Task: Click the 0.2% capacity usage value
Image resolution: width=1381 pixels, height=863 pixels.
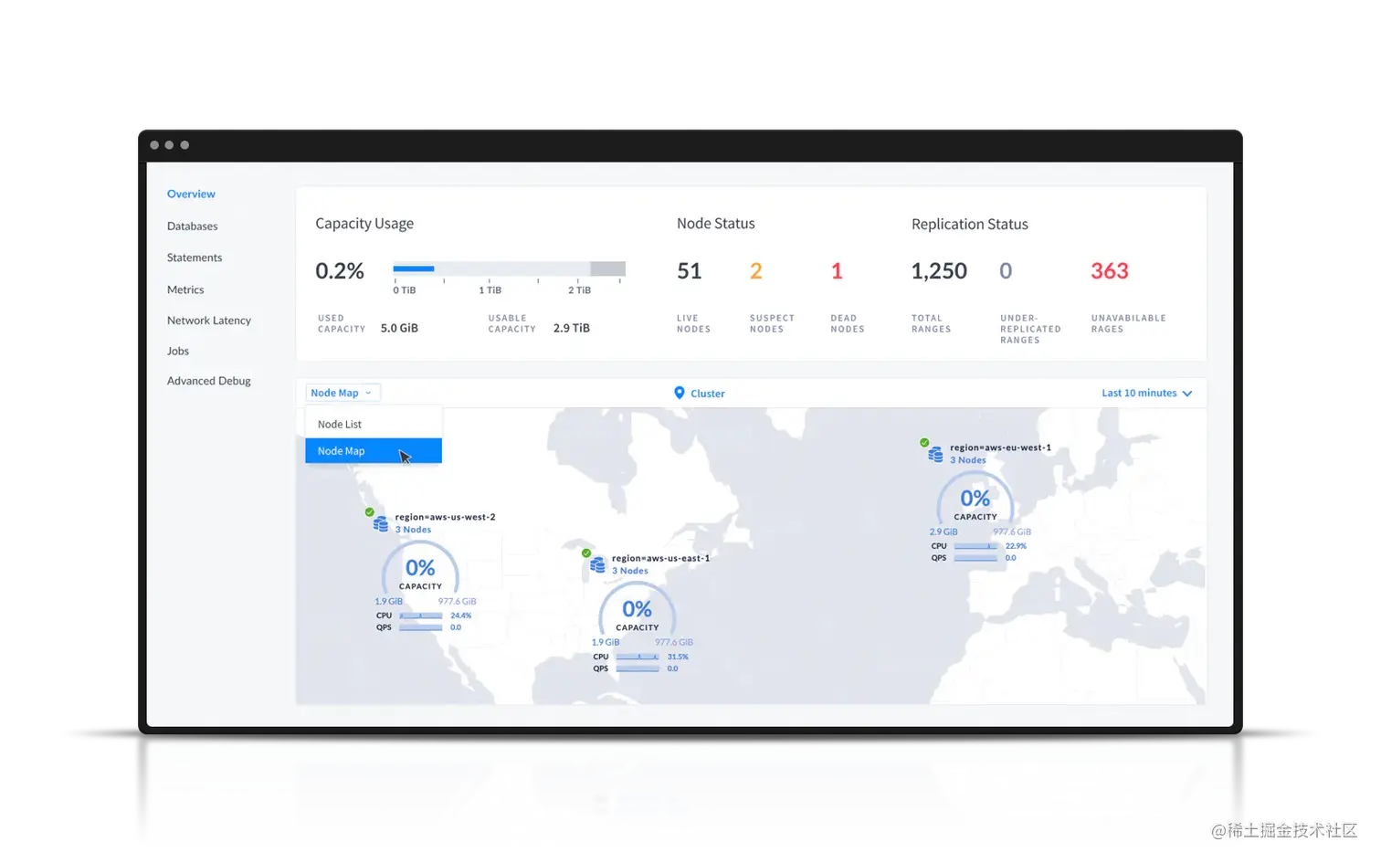Action: point(340,271)
